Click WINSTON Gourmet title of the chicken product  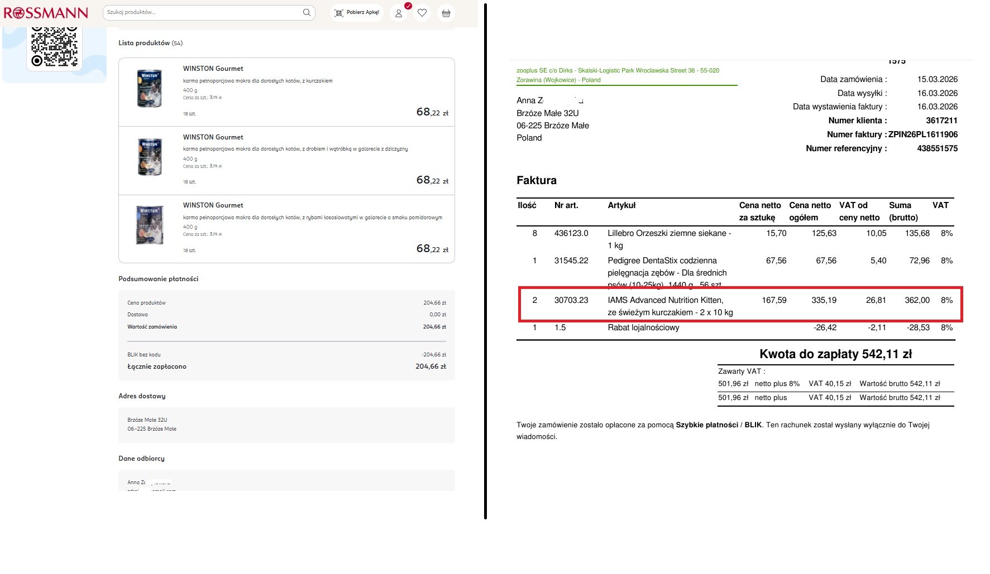click(x=213, y=69)
